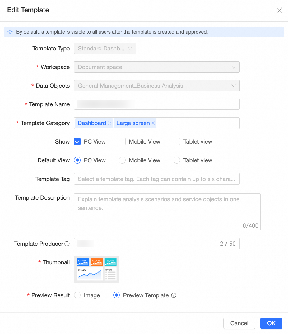Toggle the PC View show checkbox
This screenshot has height=334, width=288.
coord(77,142)
